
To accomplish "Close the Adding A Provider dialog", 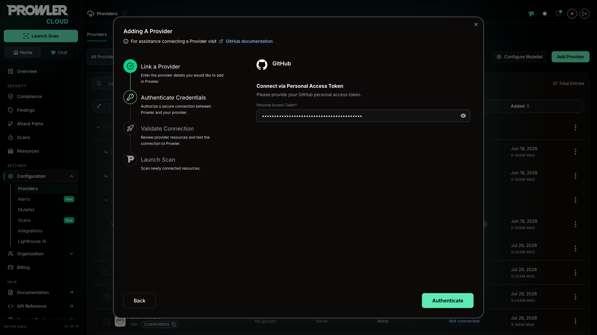I will click(476, 25).
